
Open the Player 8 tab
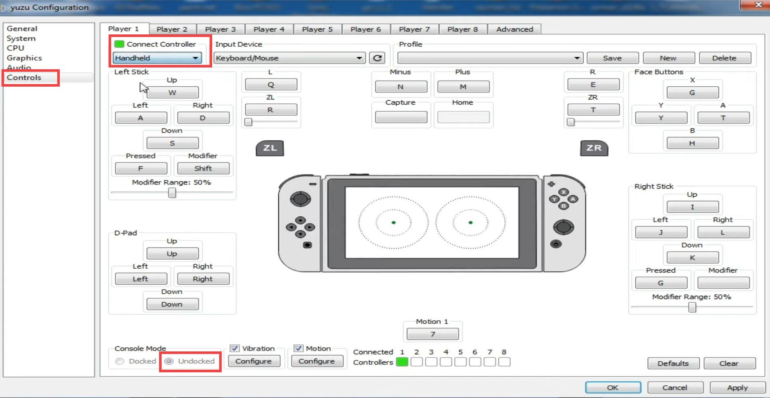click(462, 29)
